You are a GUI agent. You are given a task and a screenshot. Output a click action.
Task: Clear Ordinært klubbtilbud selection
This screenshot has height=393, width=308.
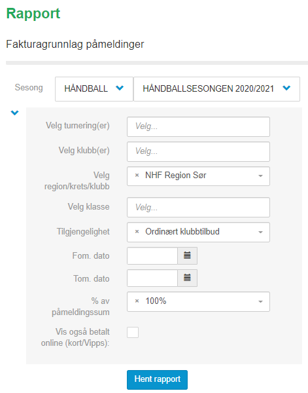[x=137, y=232]
